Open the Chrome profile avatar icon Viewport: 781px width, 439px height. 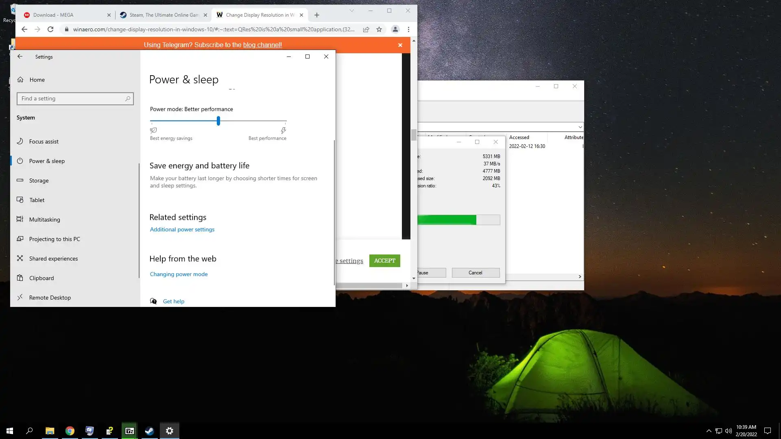point(395,29)
